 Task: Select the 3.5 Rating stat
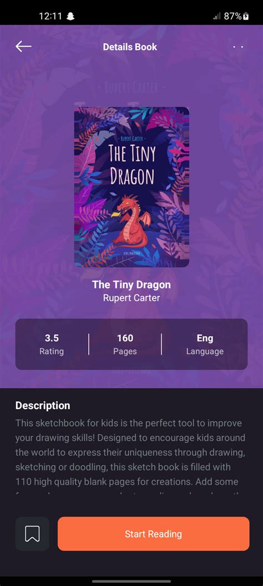(52, 344)
